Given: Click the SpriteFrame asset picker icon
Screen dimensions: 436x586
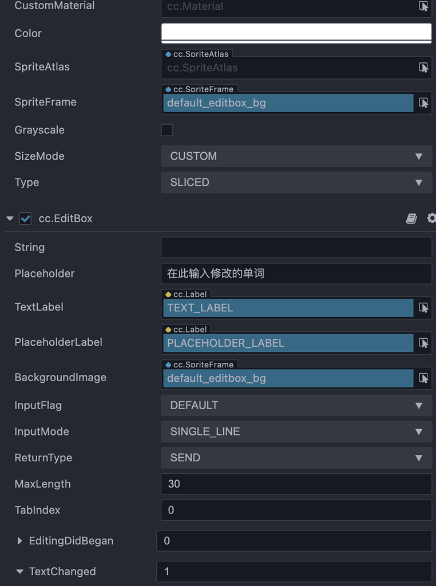Looking at the screenshot, I should (423, 103).
